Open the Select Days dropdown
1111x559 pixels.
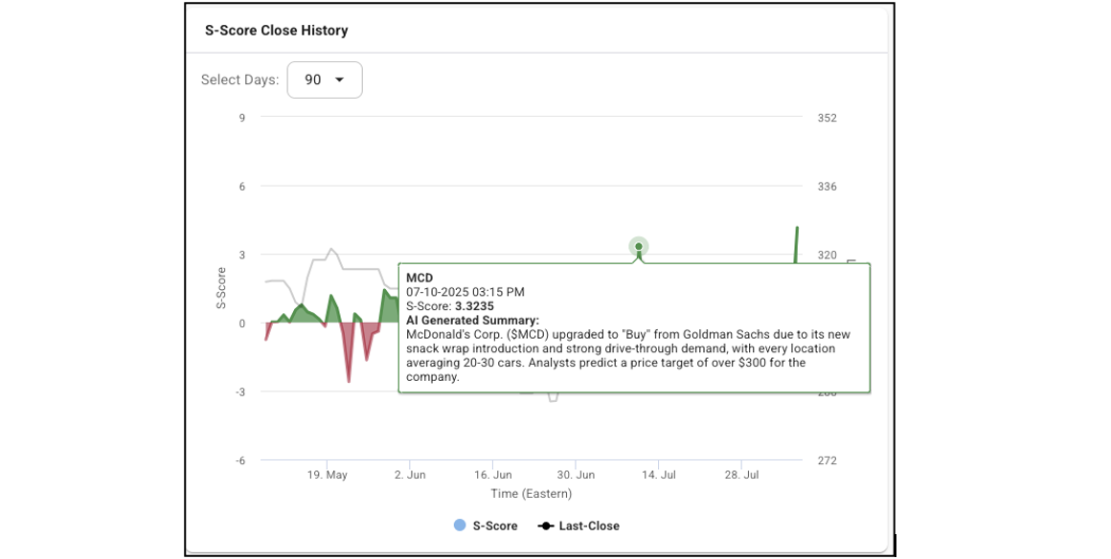pyautogui.click(x=325, y=80)
